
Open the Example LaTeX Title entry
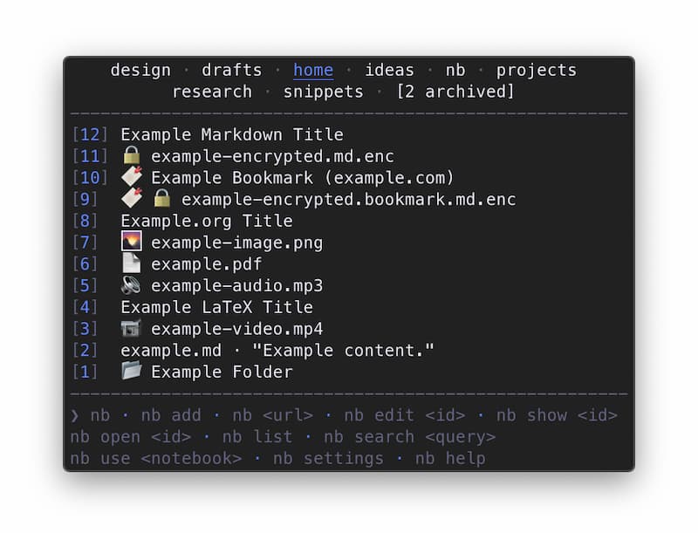[216, 307]
